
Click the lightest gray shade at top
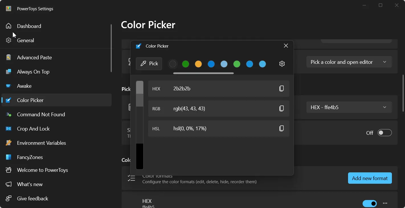(140, 87)
